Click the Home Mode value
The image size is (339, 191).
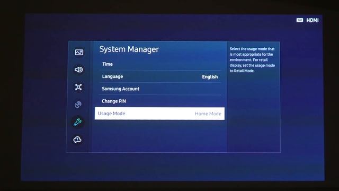click(208, 114)
